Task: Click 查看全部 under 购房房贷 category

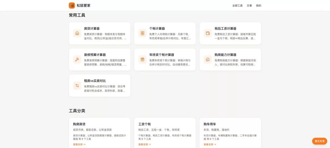Action: pyautogui.click(x=79, y=145)
